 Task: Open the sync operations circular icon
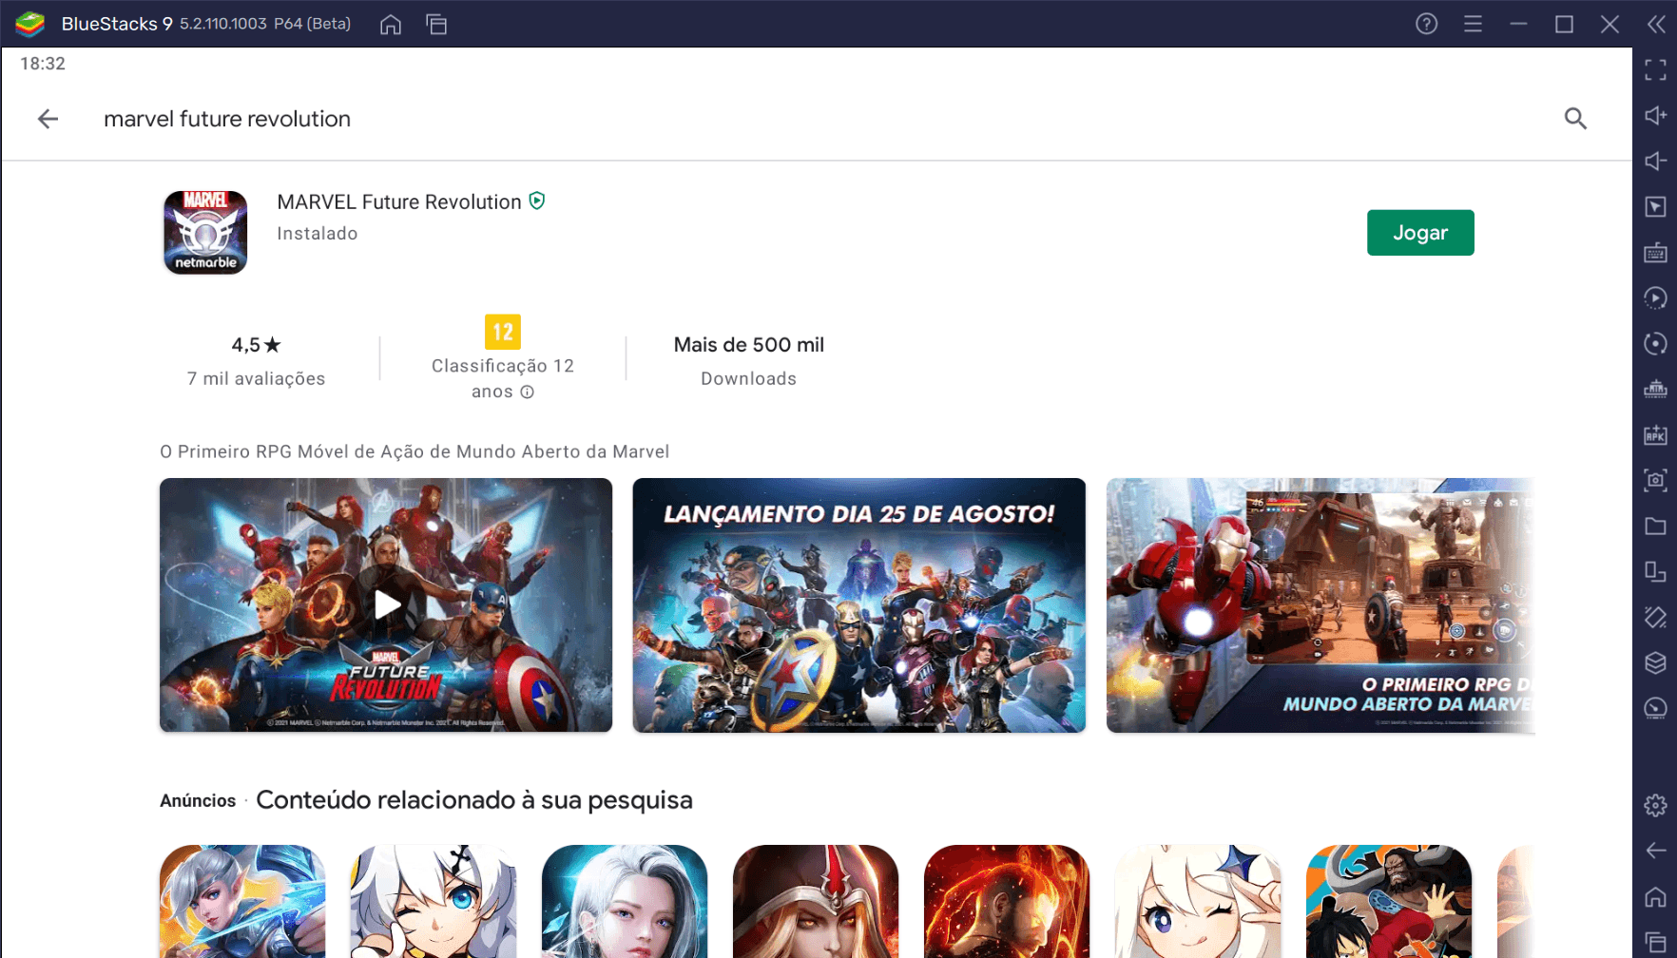[1655, 344]
